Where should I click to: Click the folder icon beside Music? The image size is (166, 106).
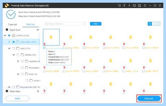[27, 74]
